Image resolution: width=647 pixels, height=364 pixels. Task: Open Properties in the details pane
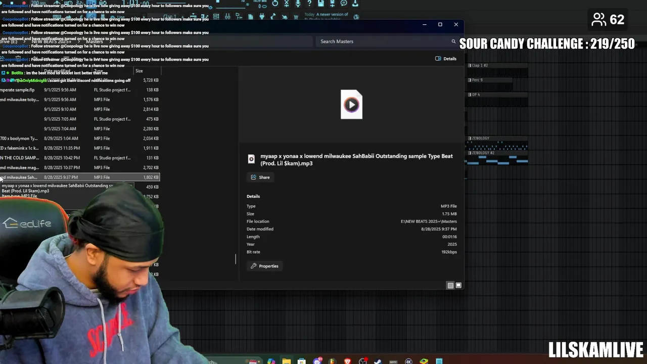265,266
